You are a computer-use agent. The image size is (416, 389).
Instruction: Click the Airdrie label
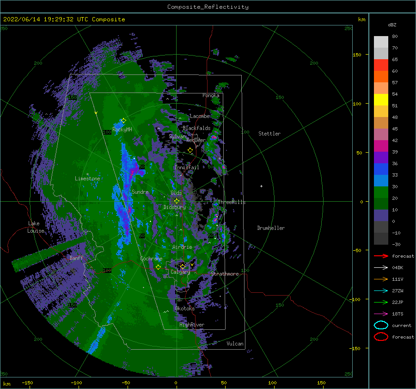(x=182, y=247)
